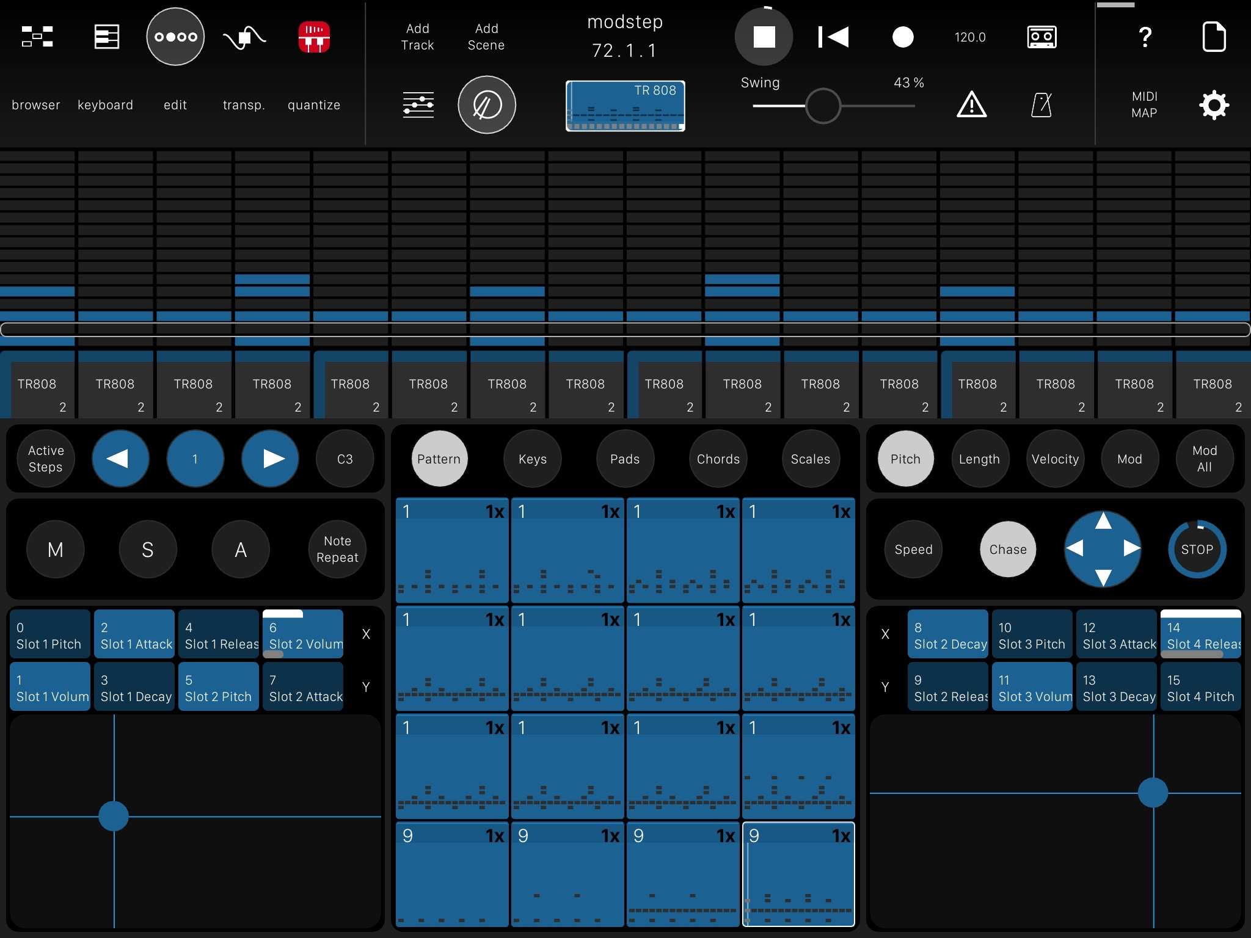
Task: Switch to the Chords tab
Action: coord(718,459)
